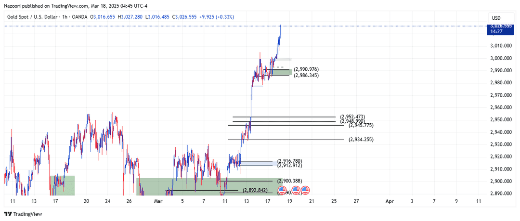Select the green zone between 2,990.976 and 2,986.345
This screenshot has height=221, width=520.
[x=282, y=72]
